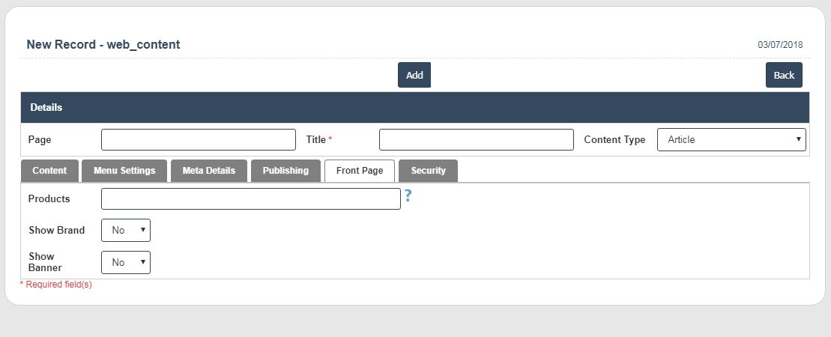Image resolution: width=831 pixels, height=337 pixels.
Task: Go back using the Back button
Action: point(784,75)
